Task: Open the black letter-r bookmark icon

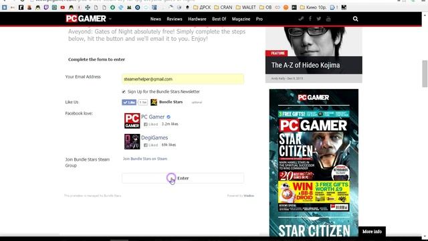Action: tap(21, 7)
